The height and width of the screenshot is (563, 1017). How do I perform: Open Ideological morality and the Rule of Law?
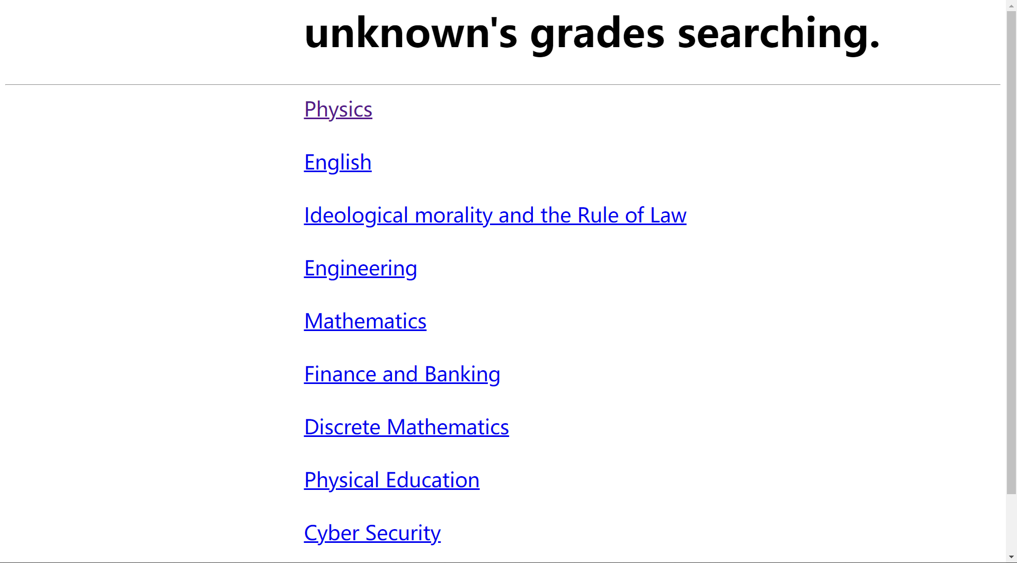point(495,216)
